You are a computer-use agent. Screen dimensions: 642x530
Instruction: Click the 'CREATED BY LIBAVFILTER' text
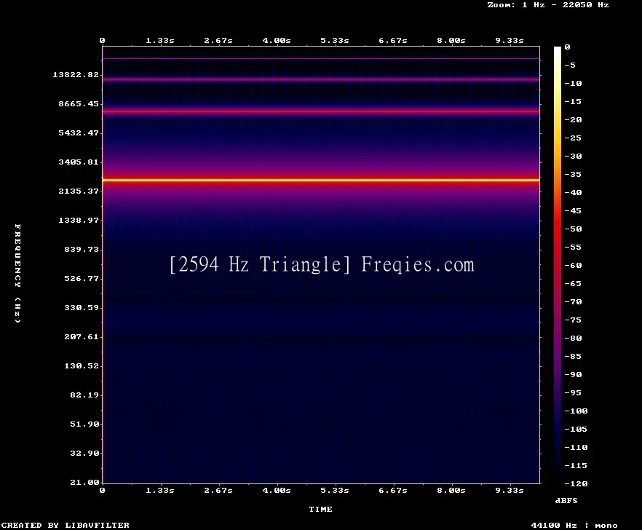pyautogui.click(x=65, y=525)
